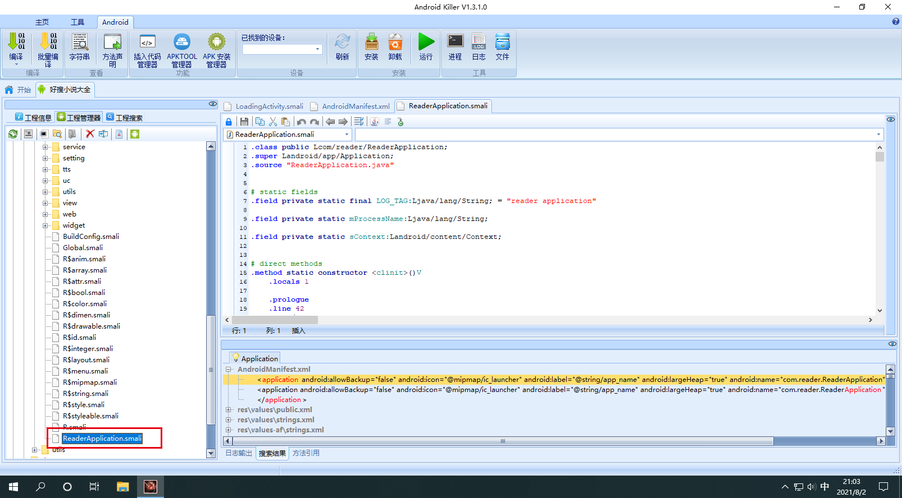Click the 编译 compile icon in ribbon
The width and height of the screenshot is (902, 498).
[16, 41]
